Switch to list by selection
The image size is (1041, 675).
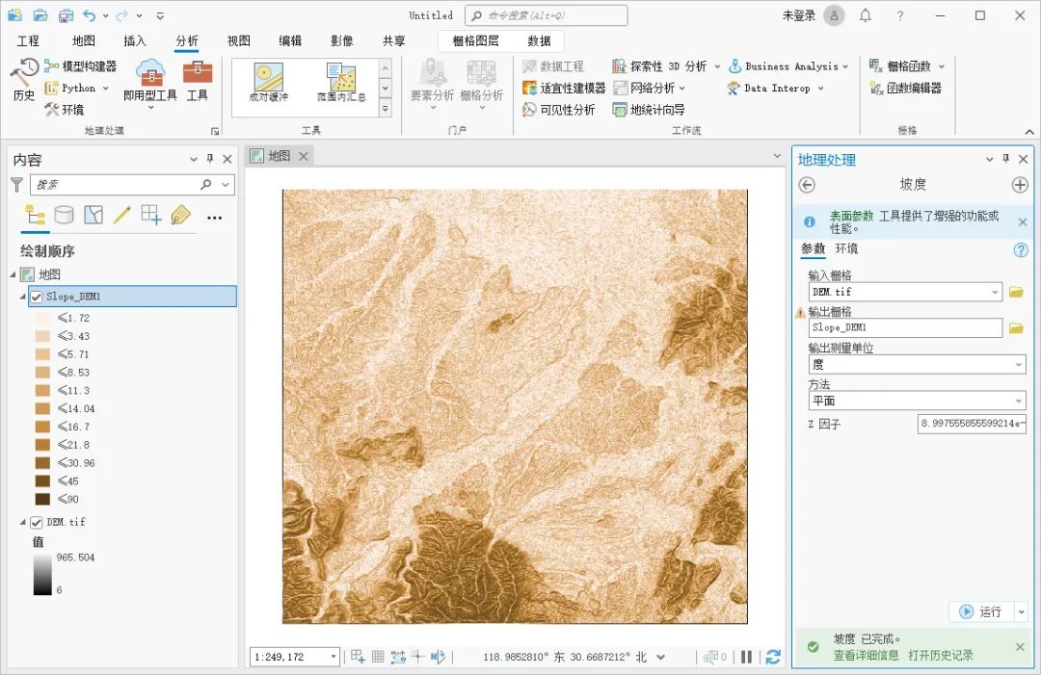[93, 215]
